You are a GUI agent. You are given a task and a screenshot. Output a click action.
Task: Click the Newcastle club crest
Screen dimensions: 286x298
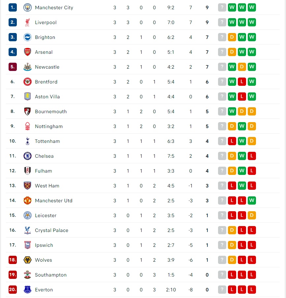27,67
